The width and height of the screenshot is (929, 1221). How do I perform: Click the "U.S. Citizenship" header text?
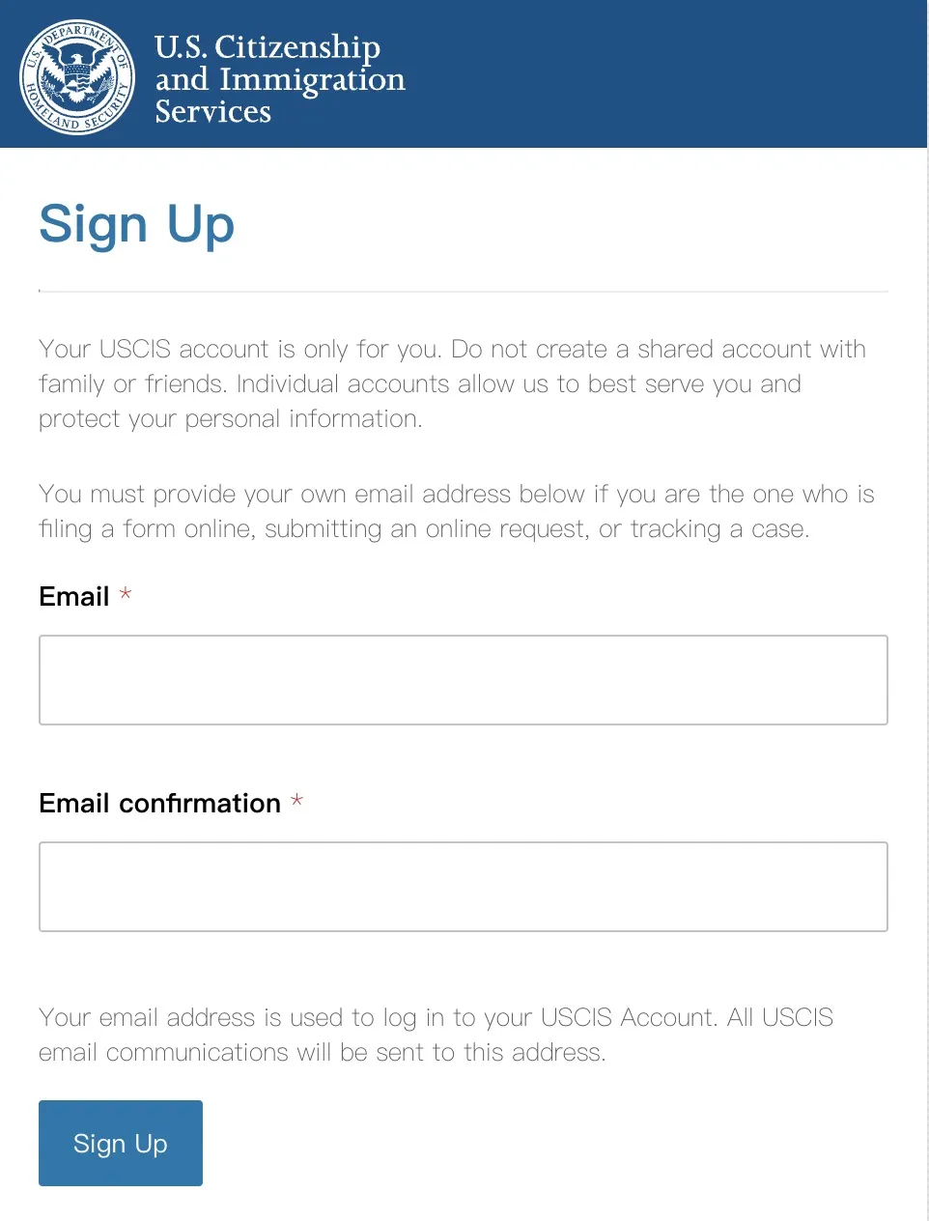pyautogui.click(x=267, y=46)
